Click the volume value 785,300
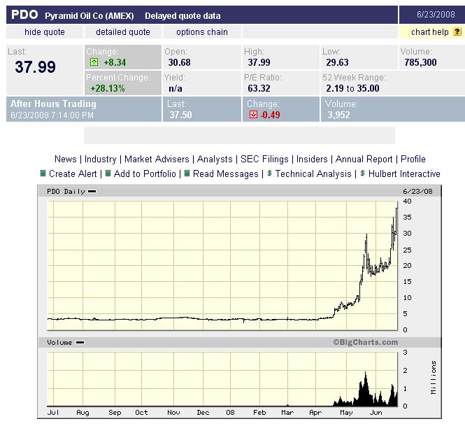Viewport: 465px width, 426px height. (x=420, y=62)
